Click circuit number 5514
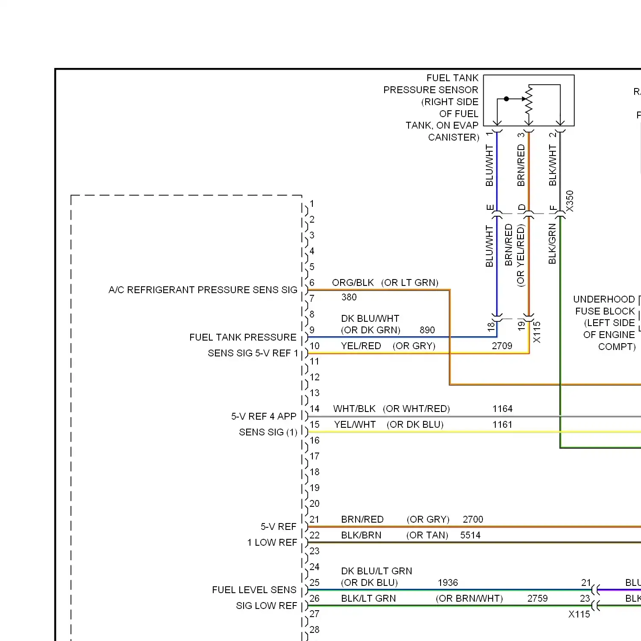The image size is (641, 641). click(x=470, y=535)
